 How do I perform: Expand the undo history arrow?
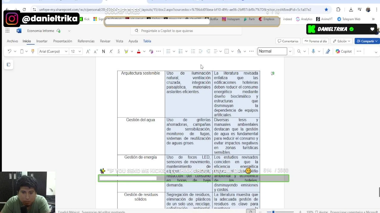15,51
